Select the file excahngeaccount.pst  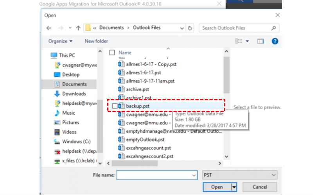point(149,148)
